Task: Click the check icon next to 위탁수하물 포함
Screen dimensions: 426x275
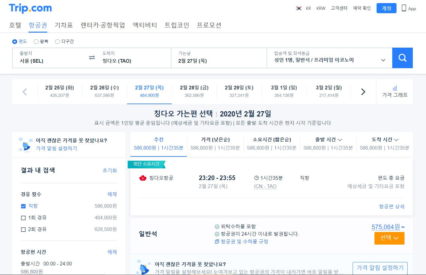Action: pos(217,227)
